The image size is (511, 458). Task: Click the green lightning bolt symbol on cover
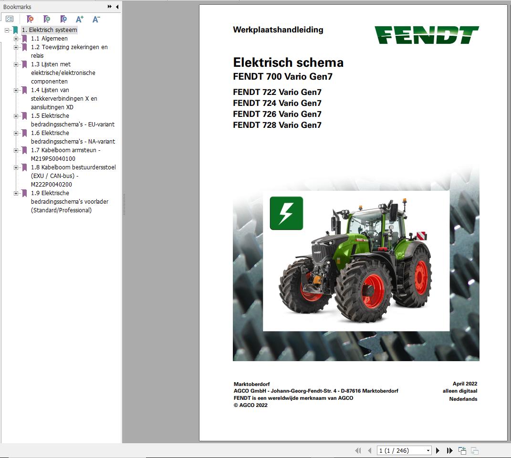click(x=286, y=213)
